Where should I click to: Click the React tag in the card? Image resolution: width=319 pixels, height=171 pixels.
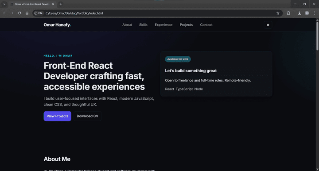pos(169,89)
